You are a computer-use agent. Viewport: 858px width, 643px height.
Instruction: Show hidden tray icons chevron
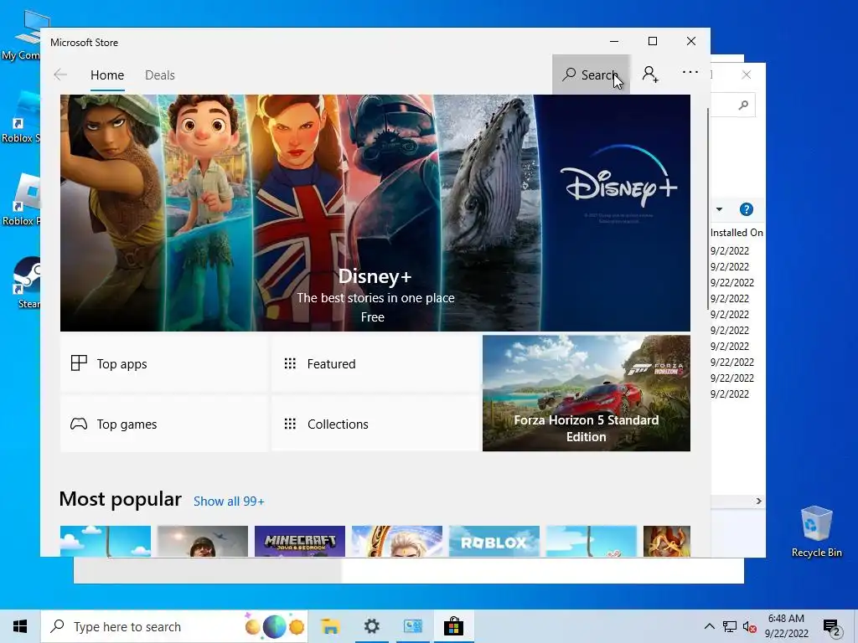tap(709, 626)
